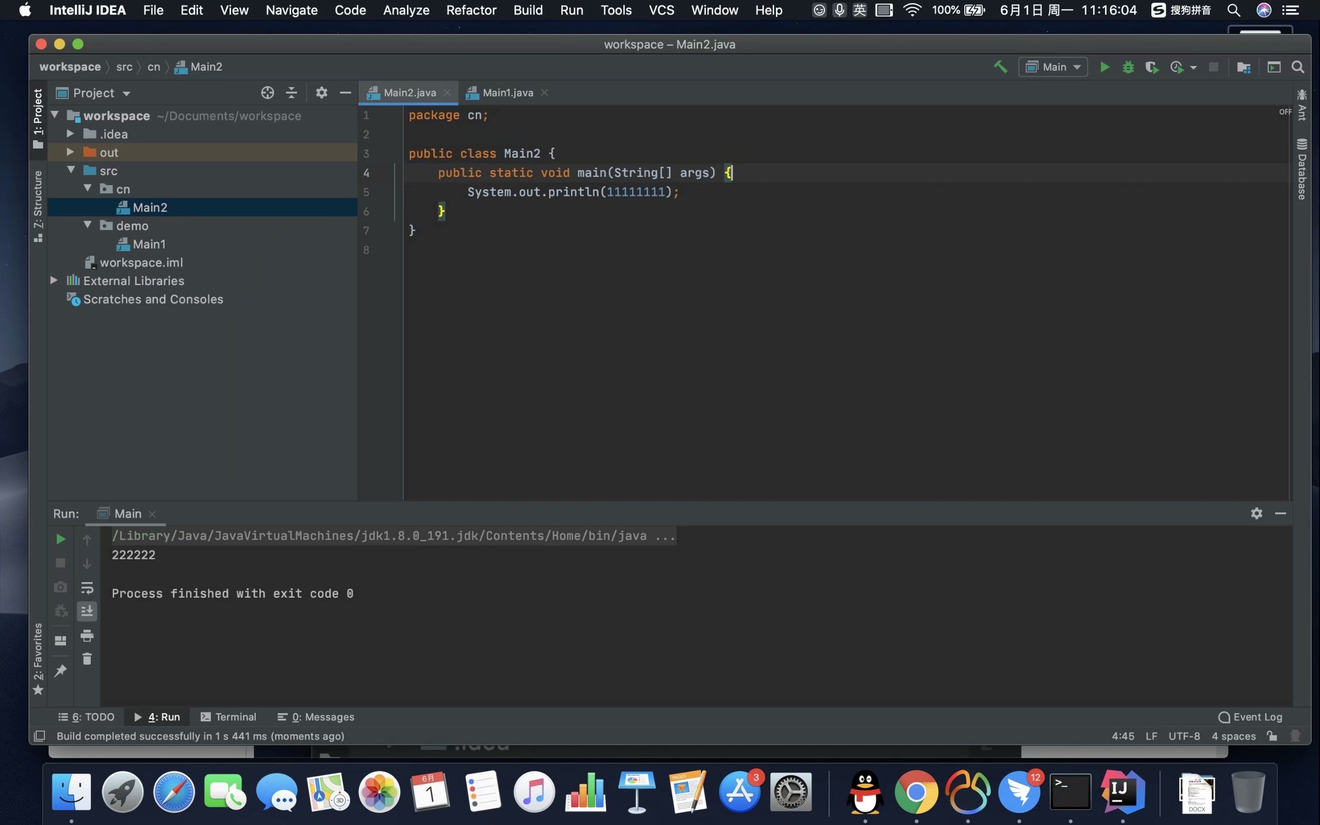1320x825 pixels.
Task: Click the 4:45 line:column indicator
Action: (1123, 736)
